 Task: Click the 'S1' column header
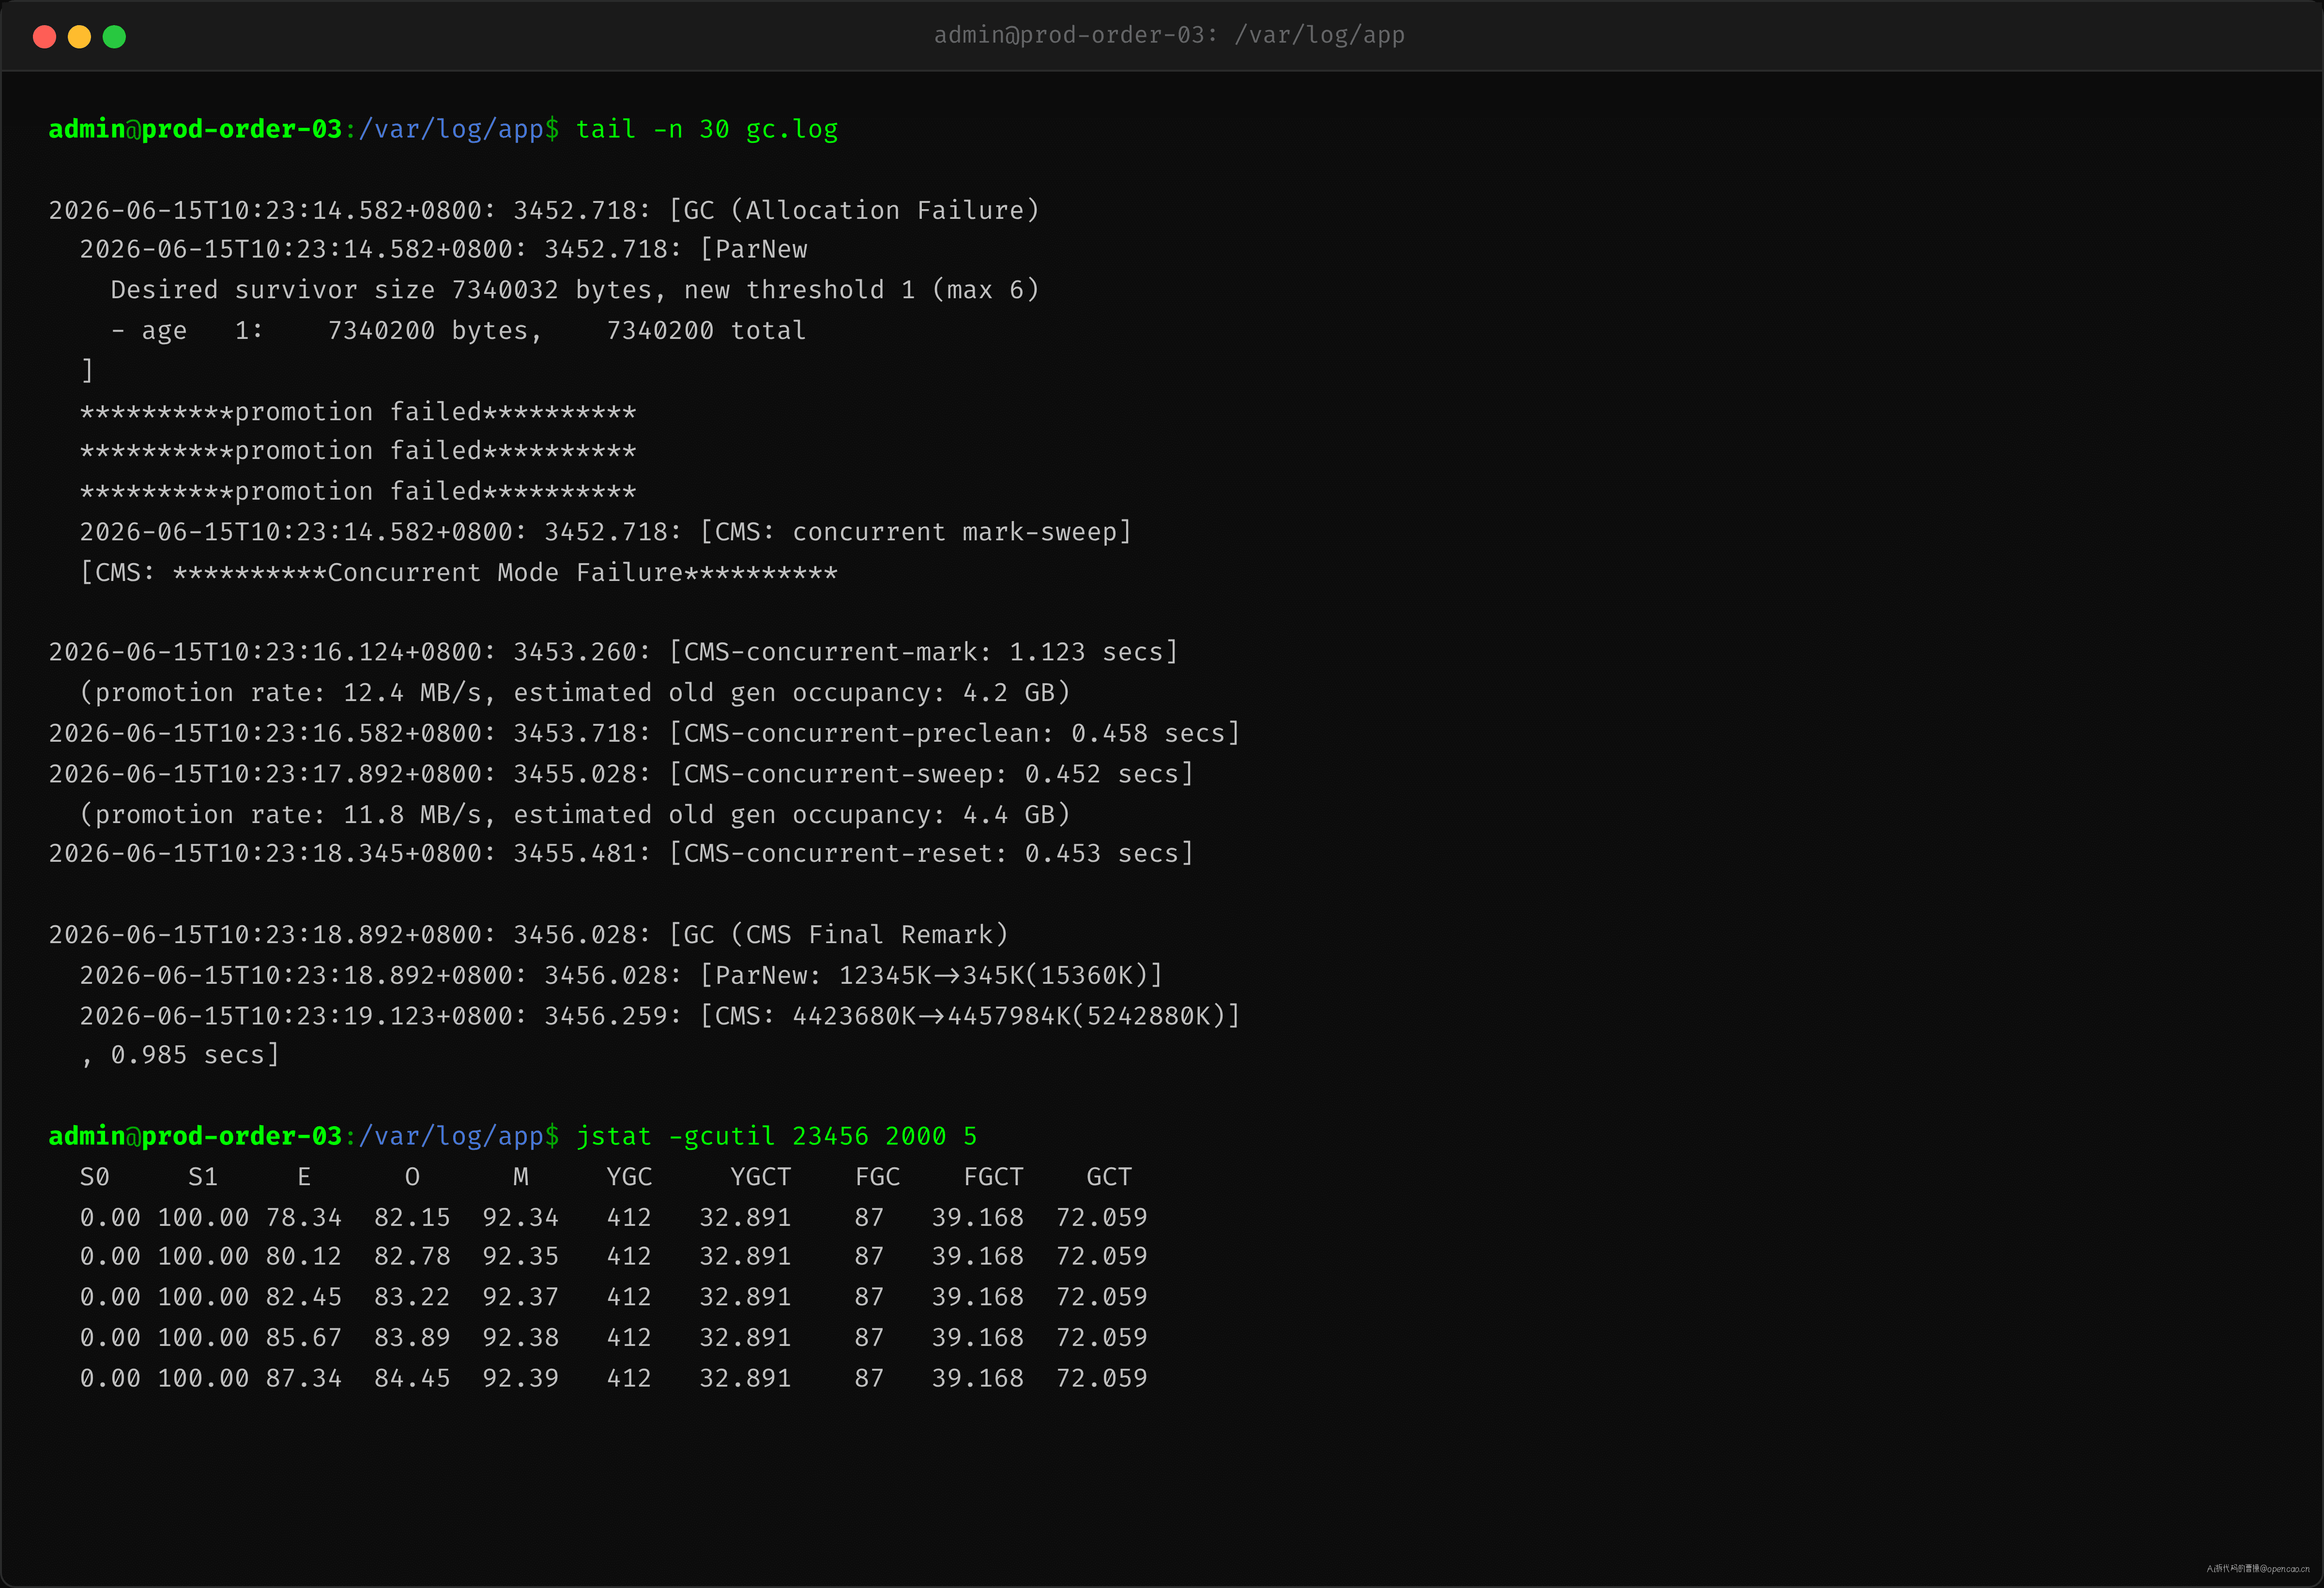(203, 1177)
